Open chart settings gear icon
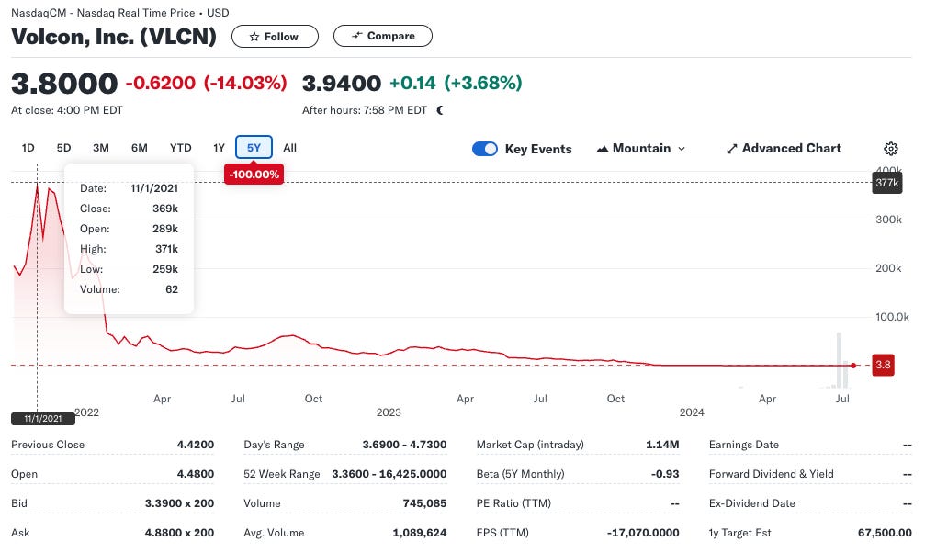This screenshot has width=925, height=553. pos(891,149)
